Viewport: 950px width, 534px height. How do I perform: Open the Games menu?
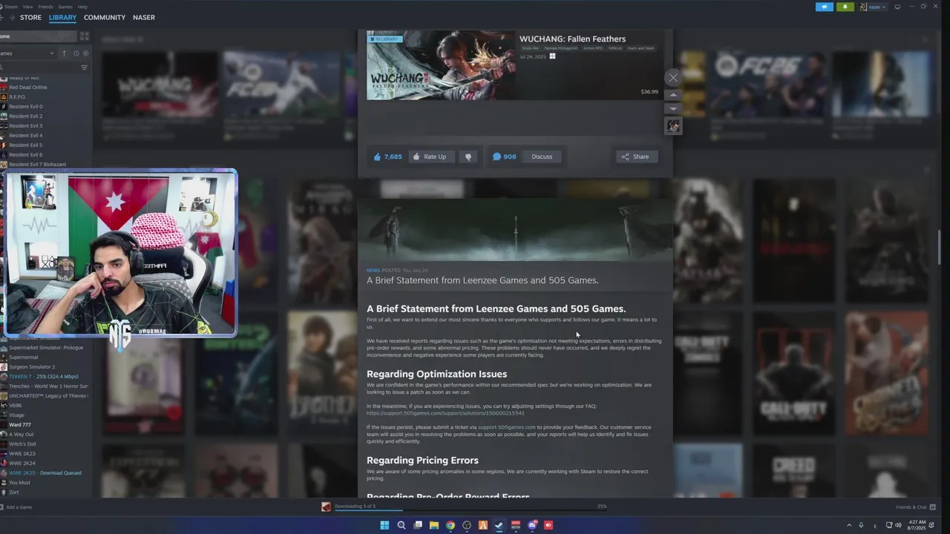point(65,7)
